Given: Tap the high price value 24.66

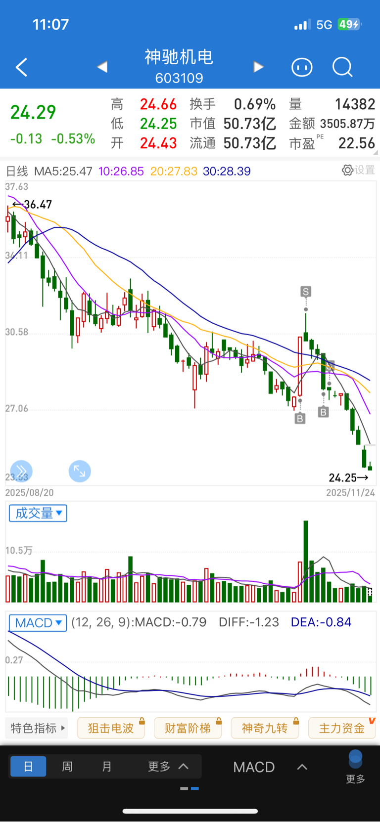Looking at the screenshot, I should 158,104.
